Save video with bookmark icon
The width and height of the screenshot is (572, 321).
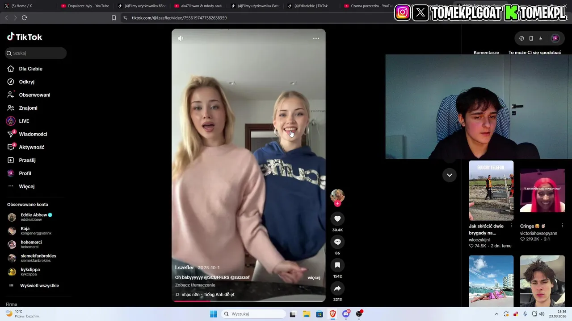pos(337,265)
